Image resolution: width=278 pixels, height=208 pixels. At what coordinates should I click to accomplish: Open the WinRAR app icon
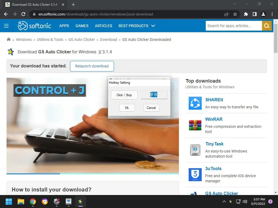click(195, 125)
